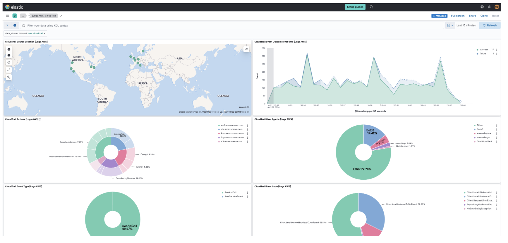Open the saved query filter menu
The image size is (508, 243).
point(7,25)
